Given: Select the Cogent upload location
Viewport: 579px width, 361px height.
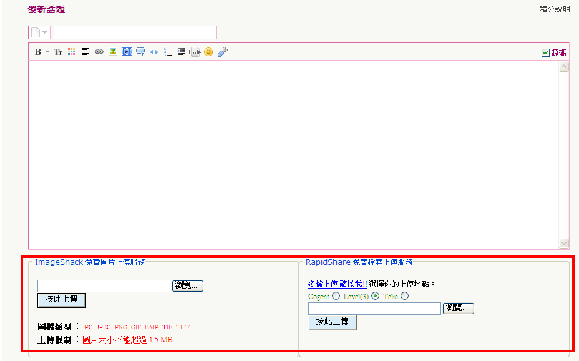Looking at the screenshot, I should 336,296.
